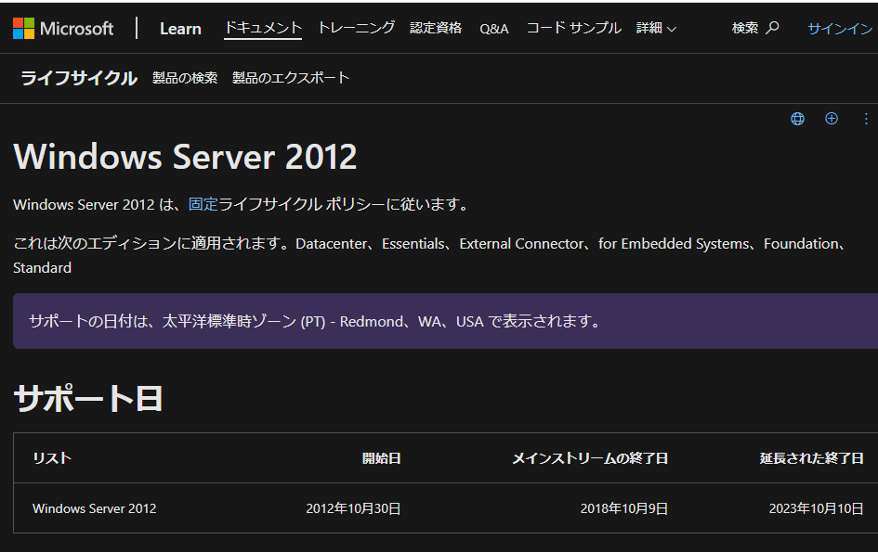Open コード サンプル in the navigation
The height and width of the screenshot is (552, 878).
[574, 28]
